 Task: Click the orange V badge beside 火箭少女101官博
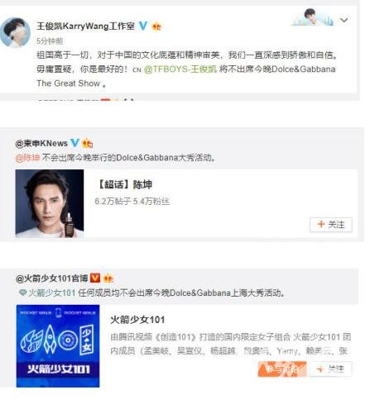[95, 278]
